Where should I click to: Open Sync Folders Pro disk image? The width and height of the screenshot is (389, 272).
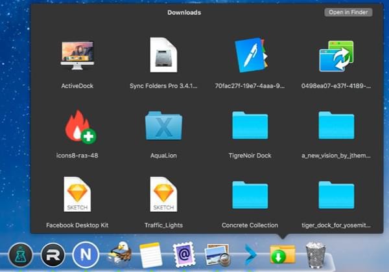[x=163, y=56]
